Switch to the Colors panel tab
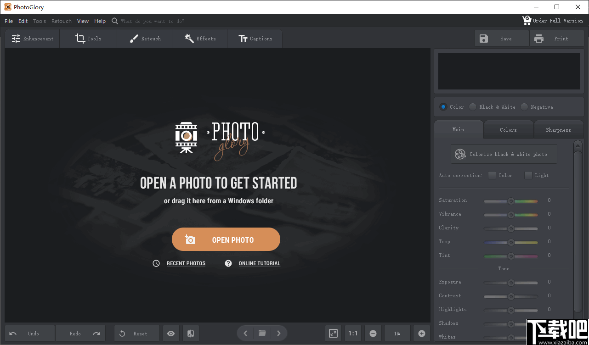Screen dimensions: 589x345 pos(509,130)
